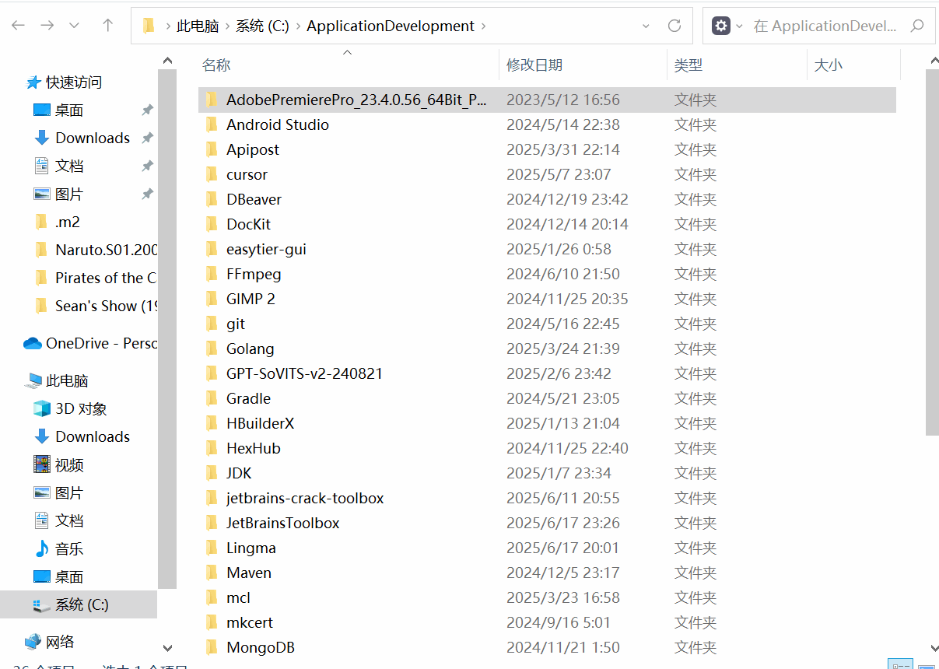Select AdobePremierePro folder icon

point(212,100)
